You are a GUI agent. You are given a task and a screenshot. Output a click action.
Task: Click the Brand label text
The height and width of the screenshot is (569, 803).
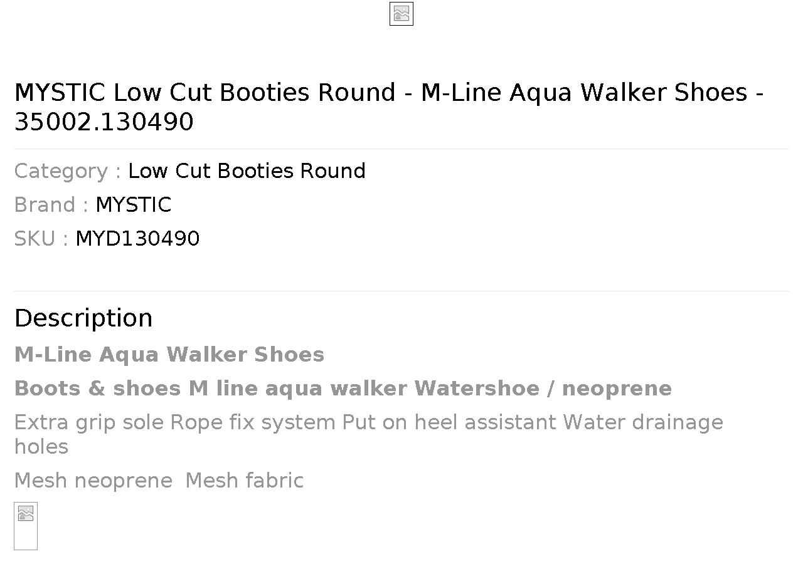(x=51, y=205)
